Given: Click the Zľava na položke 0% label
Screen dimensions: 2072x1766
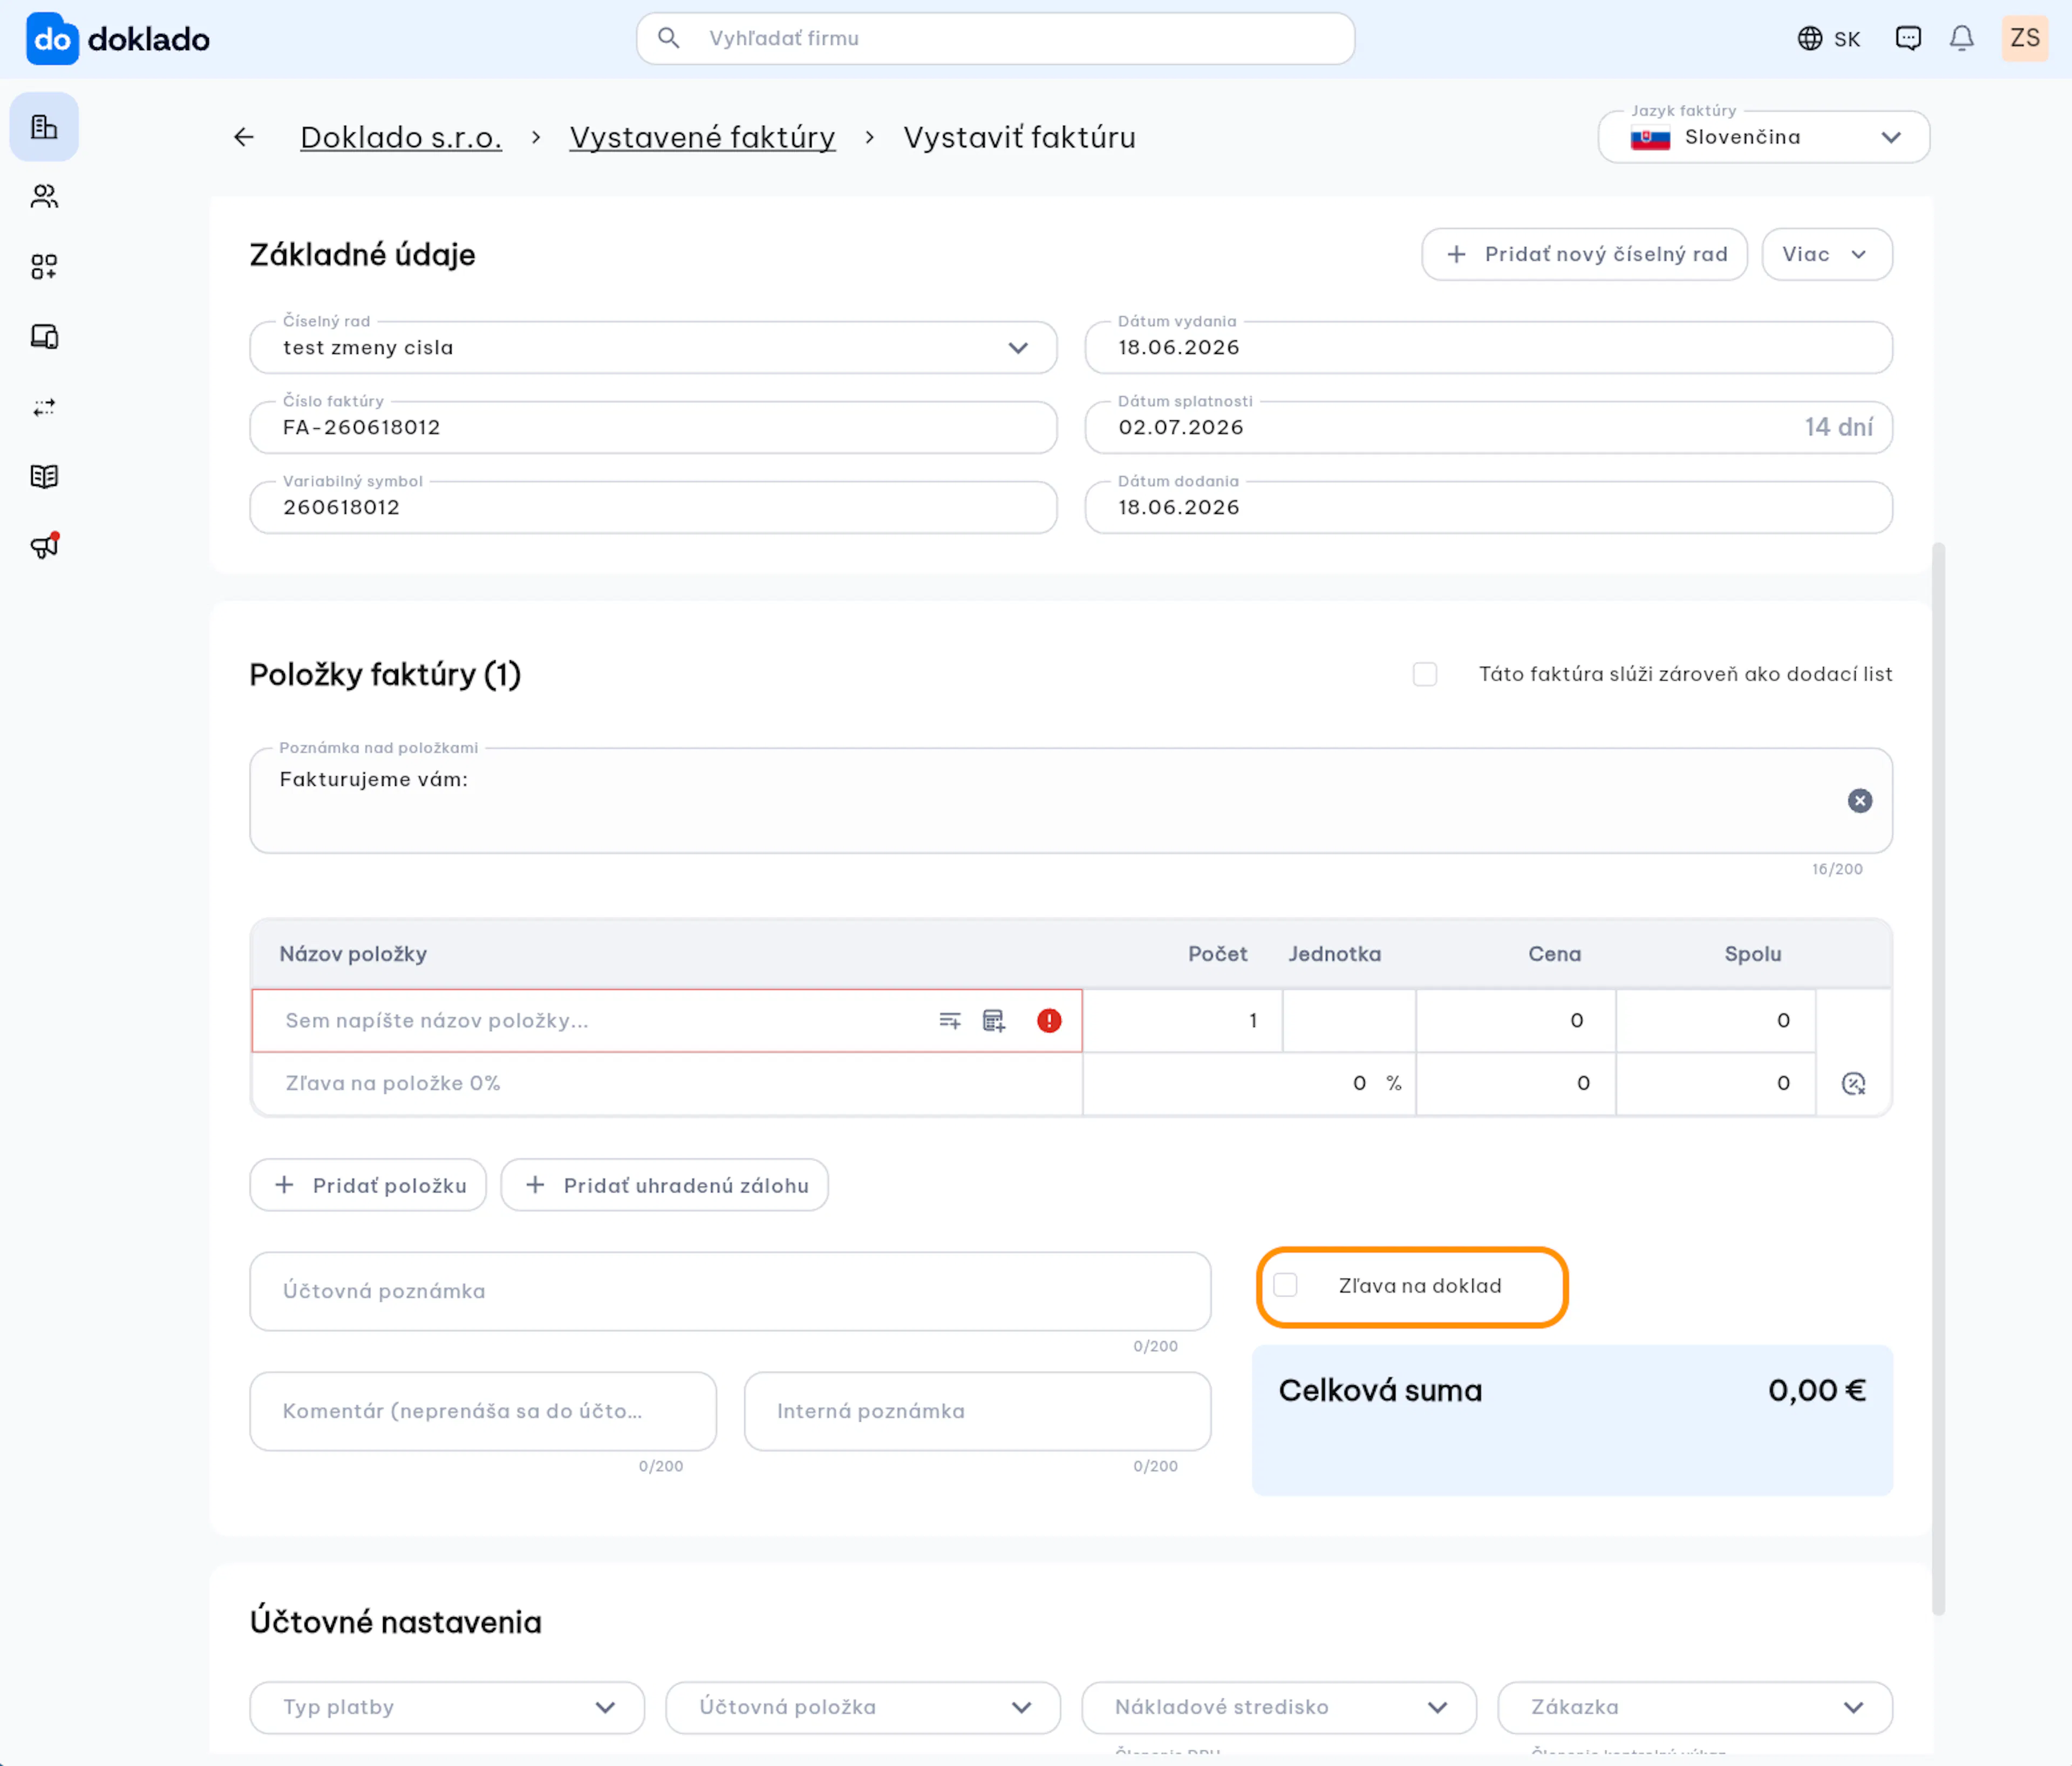Looking at the screenshot, I should pos(393,1083).
